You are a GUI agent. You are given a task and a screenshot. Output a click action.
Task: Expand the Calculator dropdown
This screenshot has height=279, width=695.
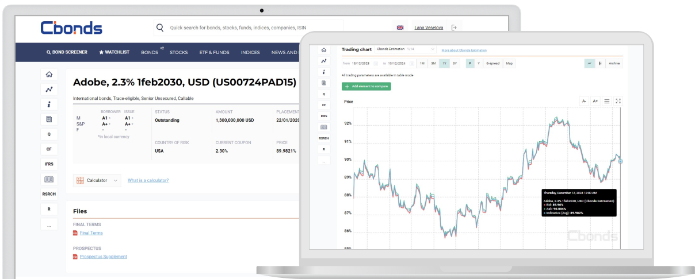pyautogui.click(x=97, y=180)
